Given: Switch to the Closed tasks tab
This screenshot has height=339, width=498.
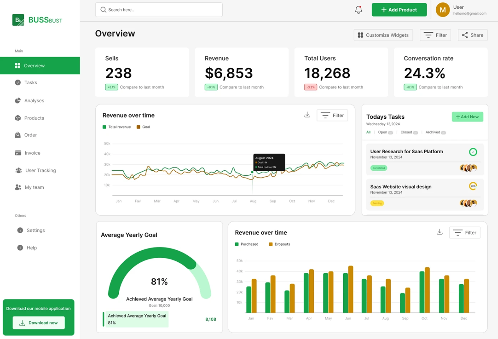Looking at the screenshot, I should (406, 132).
